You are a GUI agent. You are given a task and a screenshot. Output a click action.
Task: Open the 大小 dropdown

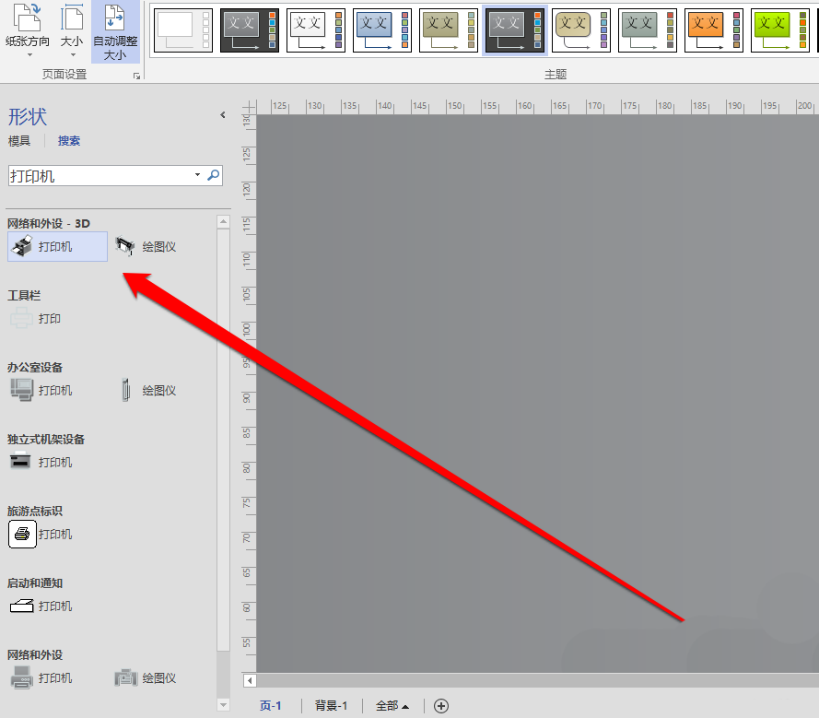point(70,30)
